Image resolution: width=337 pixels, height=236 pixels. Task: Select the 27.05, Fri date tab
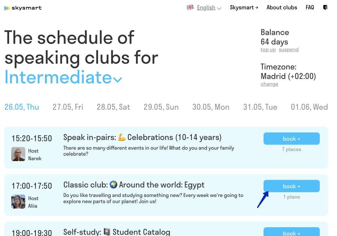point(68,107)
